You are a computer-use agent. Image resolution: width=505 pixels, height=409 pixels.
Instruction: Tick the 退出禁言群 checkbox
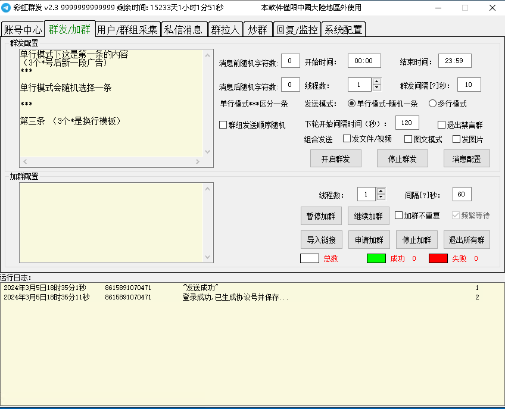[x=442, y=125]
